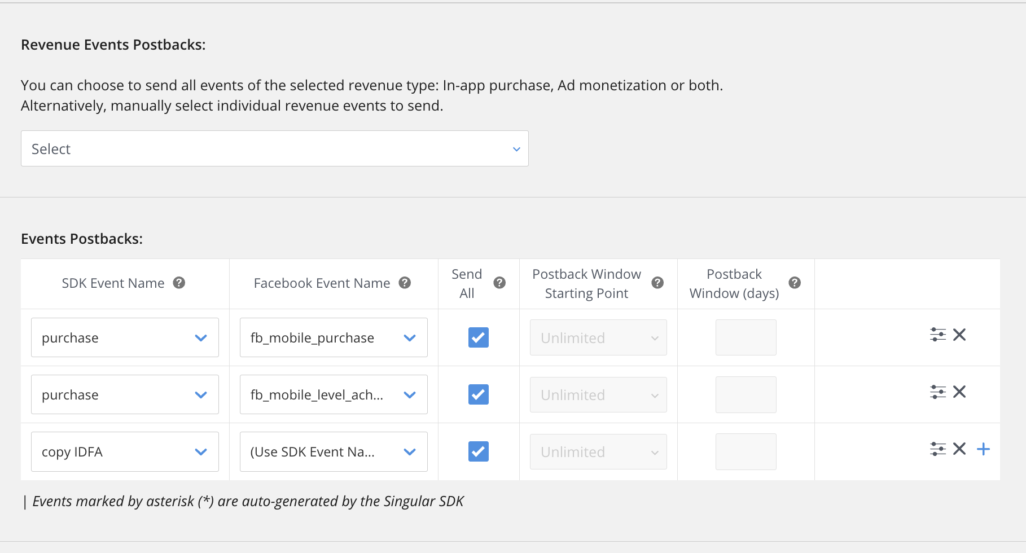The image size is (1026, 553).
Task: Click help icon for Postback Window Starting Point
Action: tap(657, 283)
